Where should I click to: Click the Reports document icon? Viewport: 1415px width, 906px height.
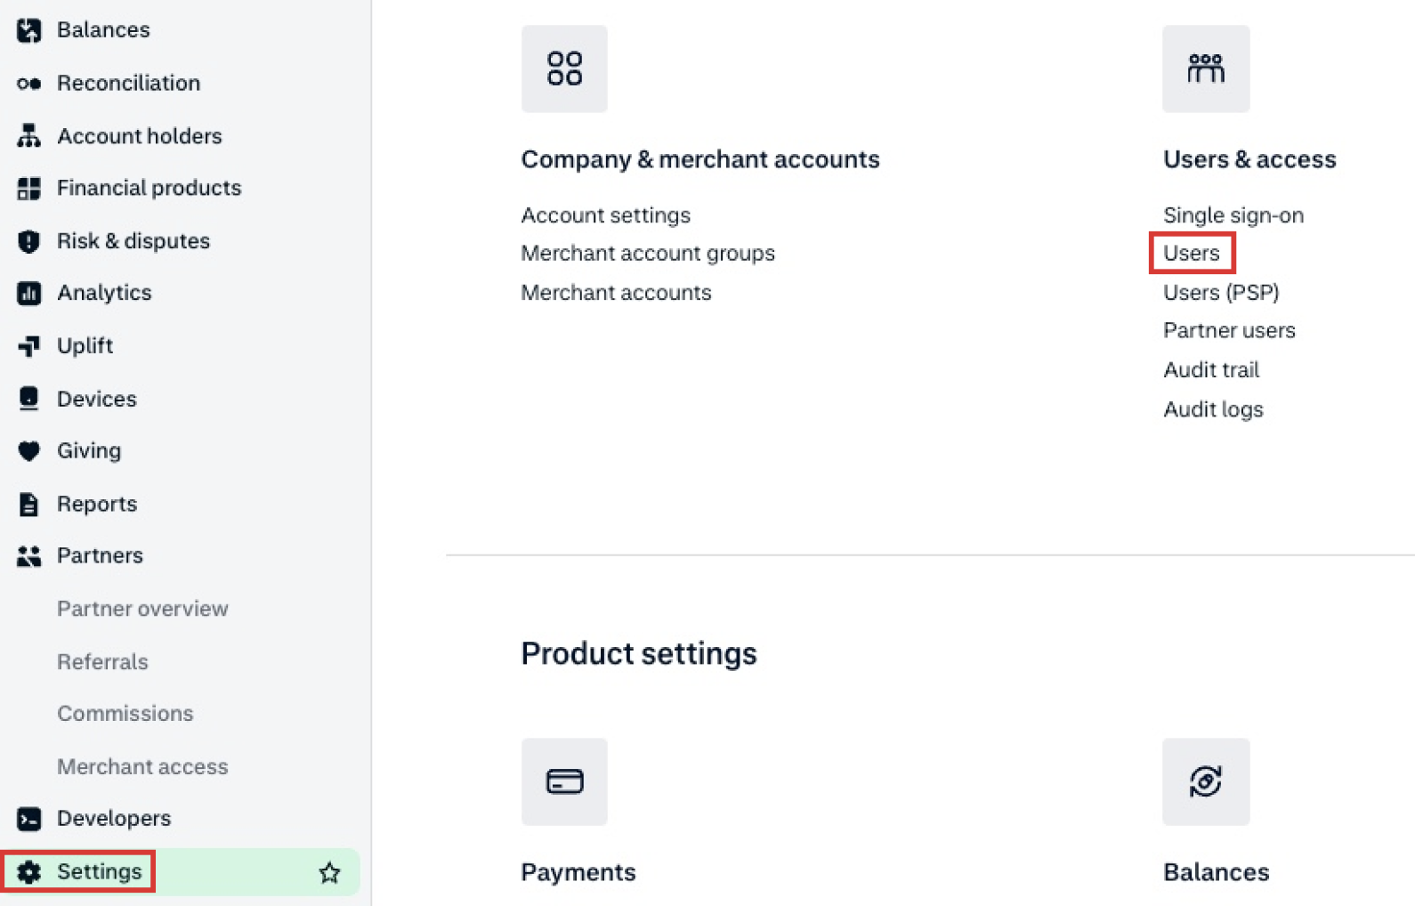click(x=28, y=504)
